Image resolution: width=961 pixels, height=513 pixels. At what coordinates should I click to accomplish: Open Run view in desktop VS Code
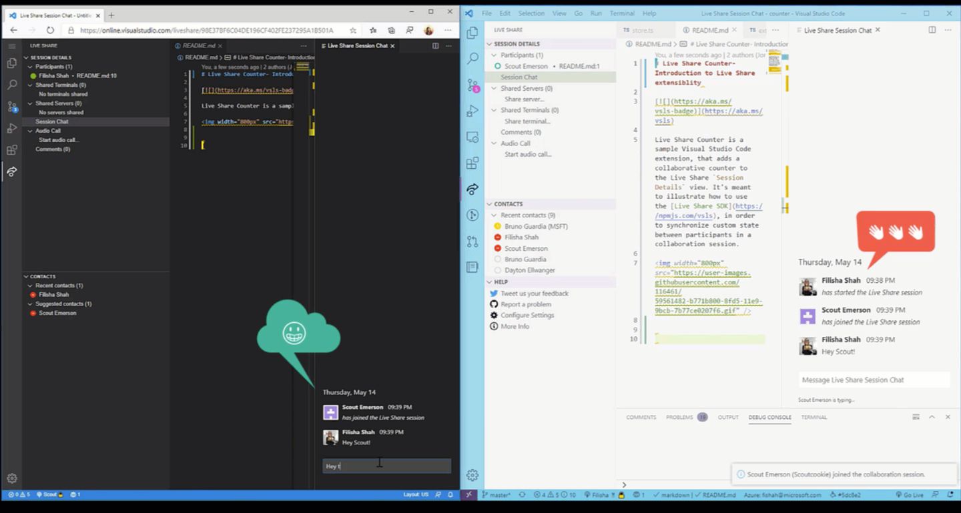(472, 111)
